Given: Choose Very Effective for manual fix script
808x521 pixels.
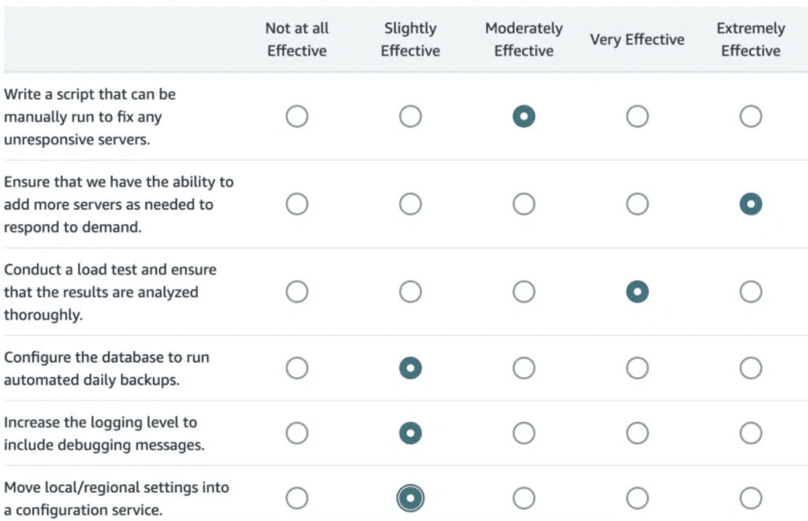Looking at the screenshot, I should click(x=637, y=117).
